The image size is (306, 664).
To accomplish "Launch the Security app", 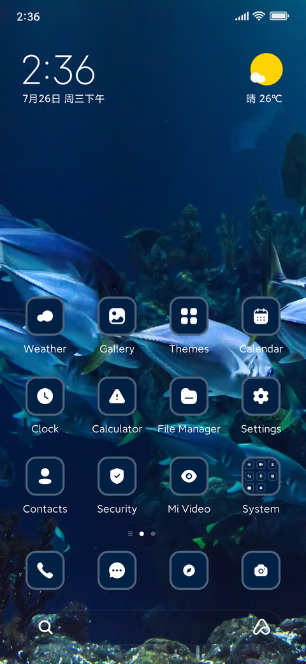I will pos(117,476).
